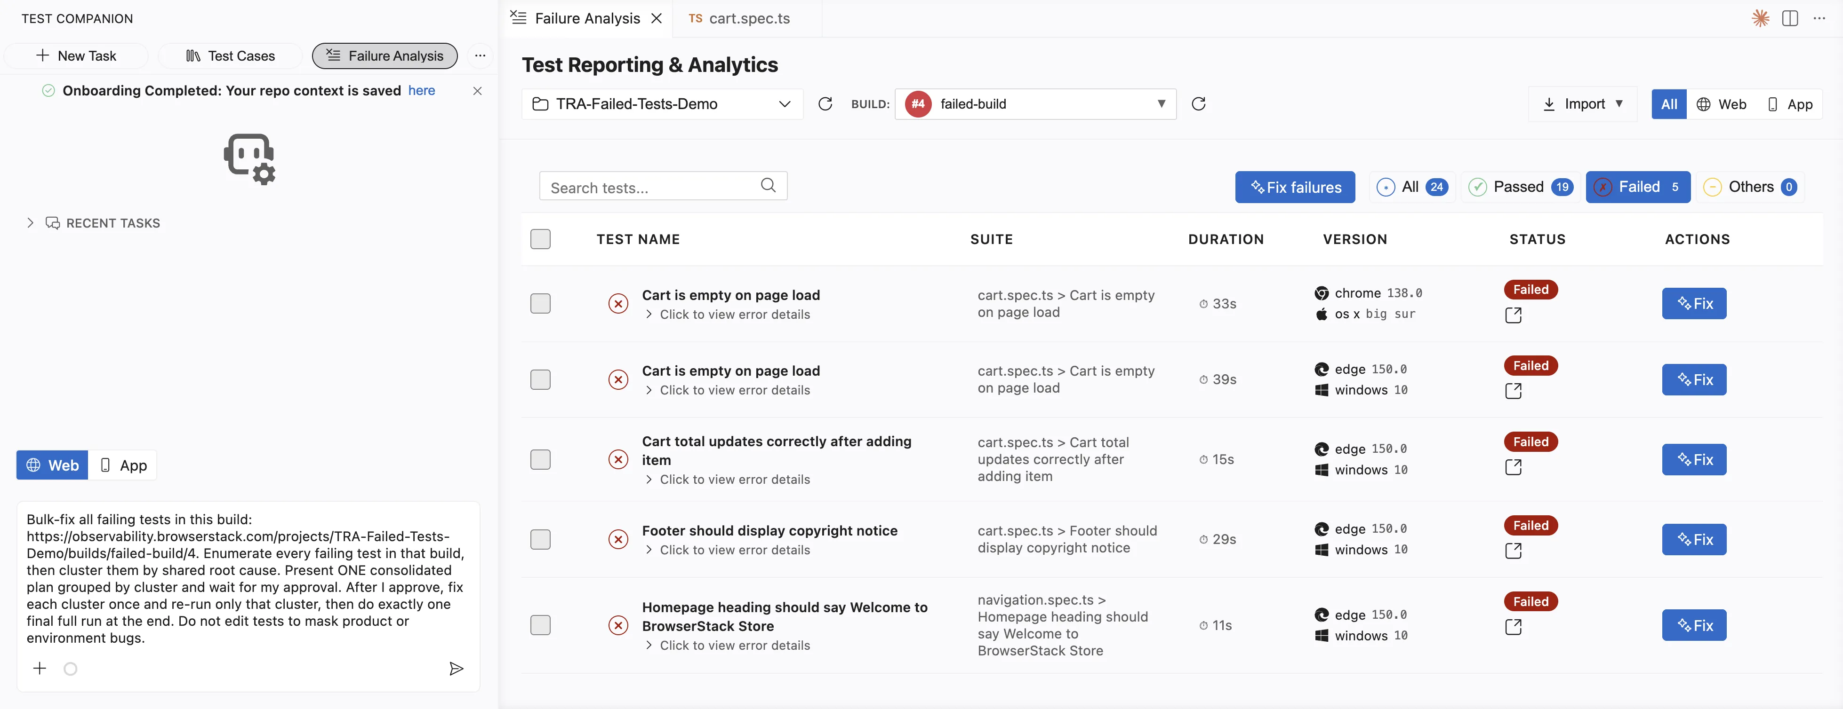Click the search magnifier icon

(768, 185)
